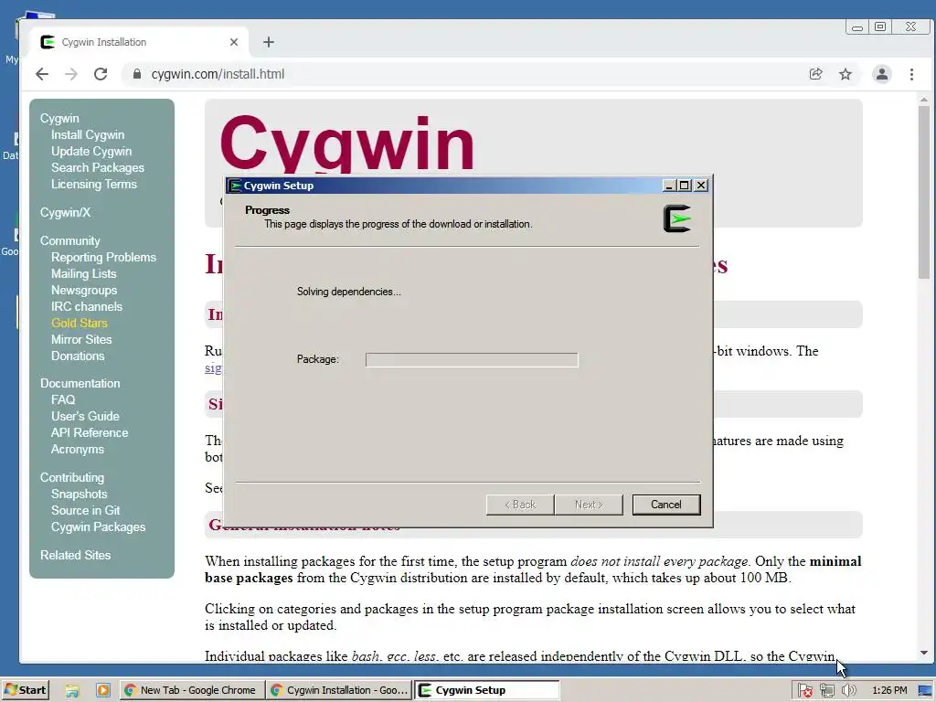Viewport: 936px width, 702px height.
Task: Open Install Cygwin sidebar link
Action: tap(88, 135)
